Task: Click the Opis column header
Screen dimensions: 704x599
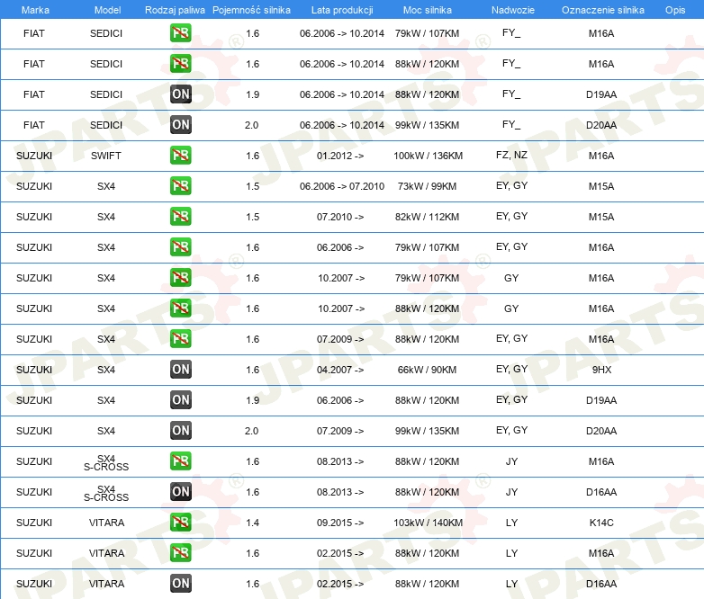Action: point(675,10)
